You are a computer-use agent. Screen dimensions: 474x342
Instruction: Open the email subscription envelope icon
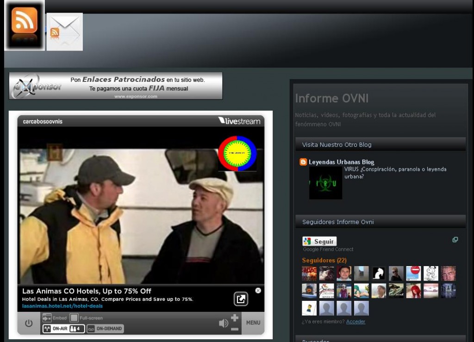[x=65, y=31]
